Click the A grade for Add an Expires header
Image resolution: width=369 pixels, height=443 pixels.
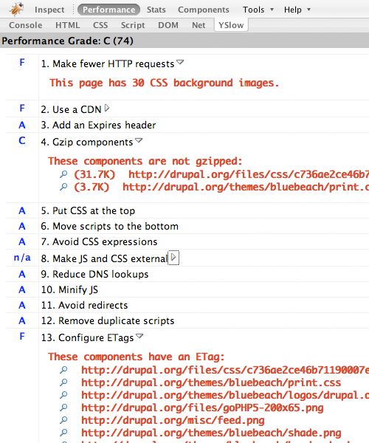click(22, 125)
